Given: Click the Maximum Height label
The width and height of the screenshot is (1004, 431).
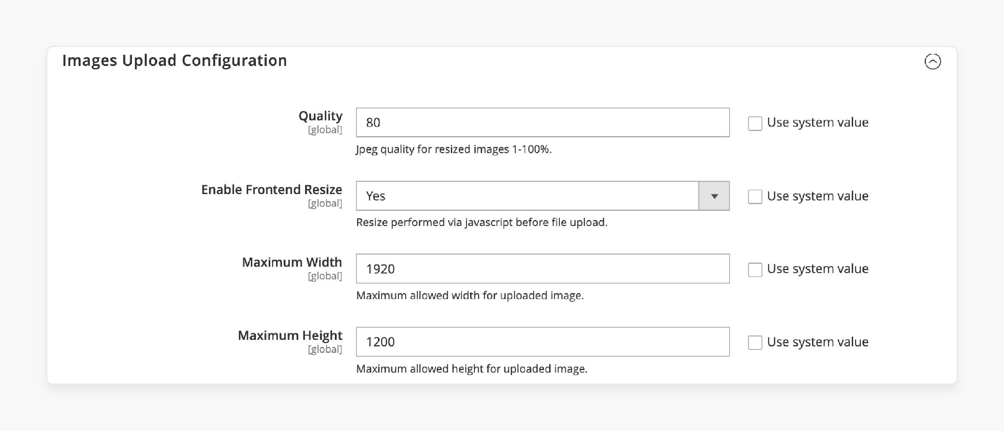Looking at the screenshot, I should tap(290, 335).
